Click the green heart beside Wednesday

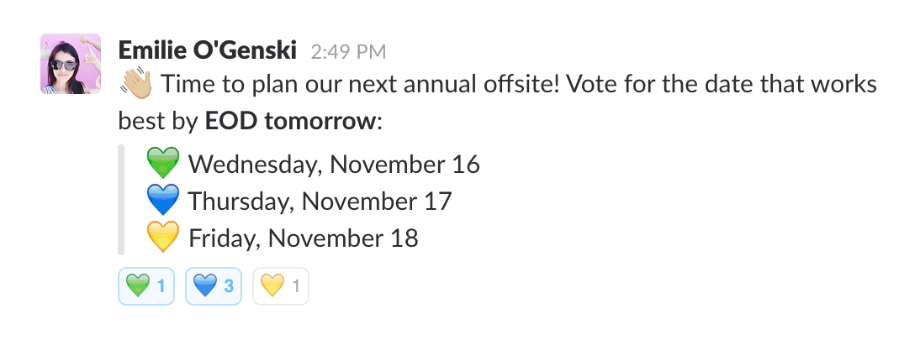(163, 162)
